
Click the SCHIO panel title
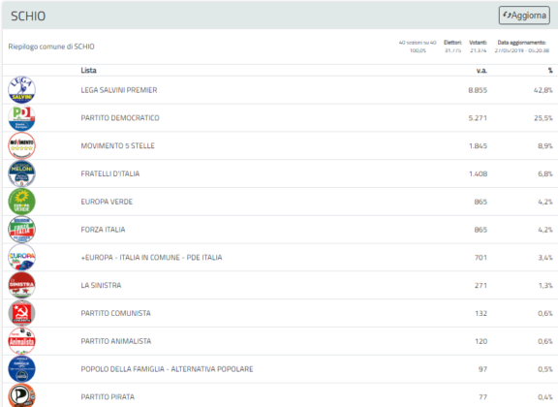click(28, 16)
